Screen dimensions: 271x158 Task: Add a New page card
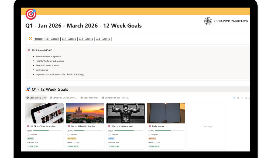pyautogui.click(x=206, y=126)
